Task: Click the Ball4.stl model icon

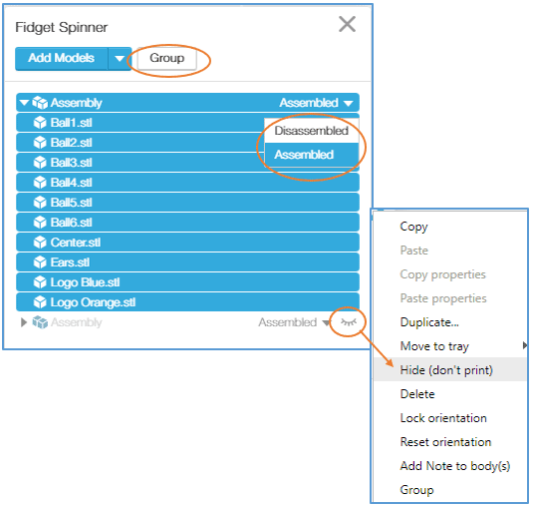Action: [40, 183]
